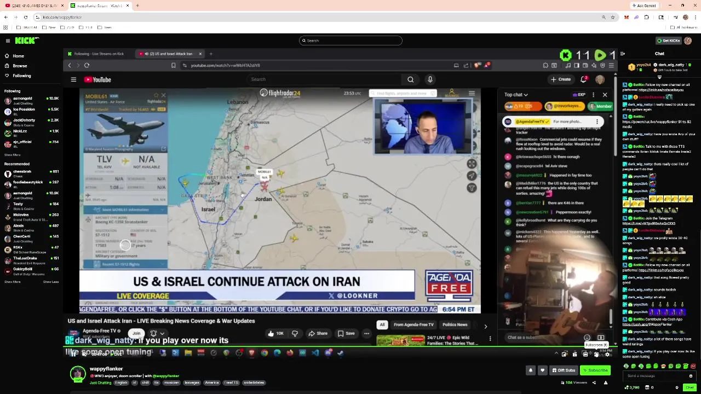Click YouTube Create button

(561, 79)
